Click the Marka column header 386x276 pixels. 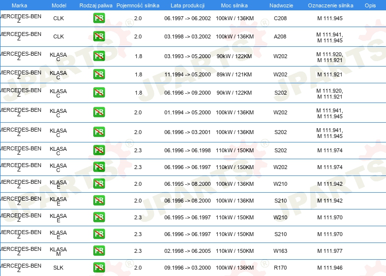click(x=19, y=5)
